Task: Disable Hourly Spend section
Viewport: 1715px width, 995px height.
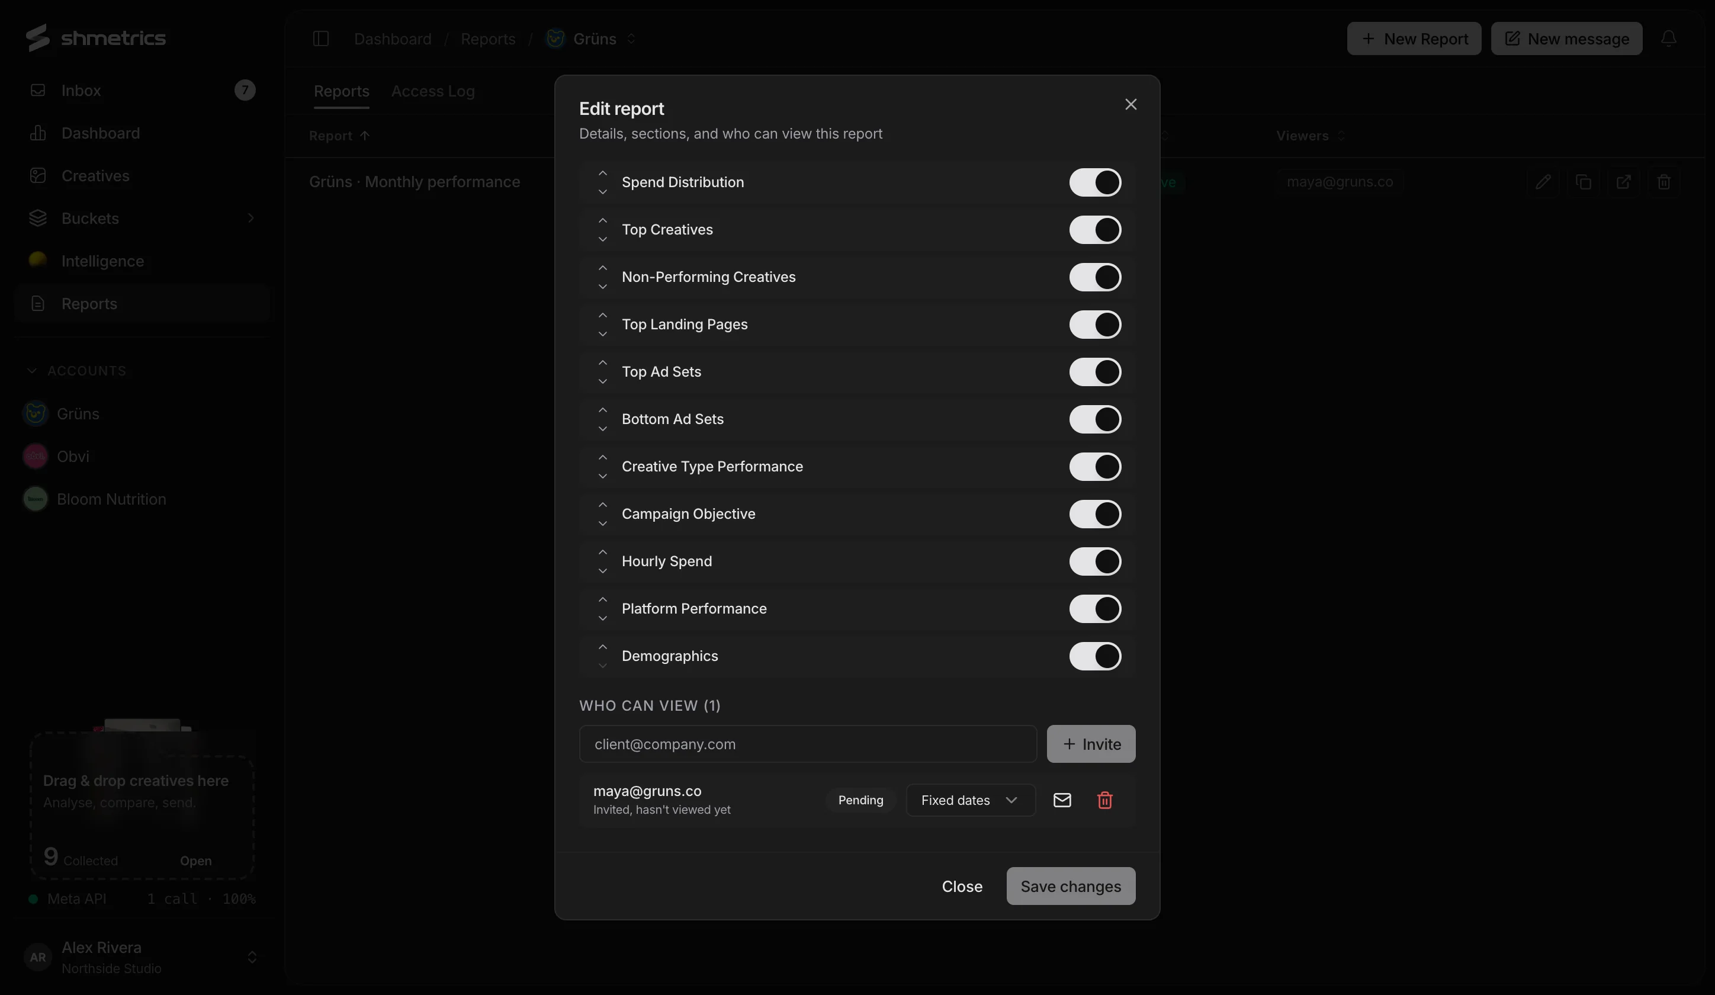Action: [1094, 561]
